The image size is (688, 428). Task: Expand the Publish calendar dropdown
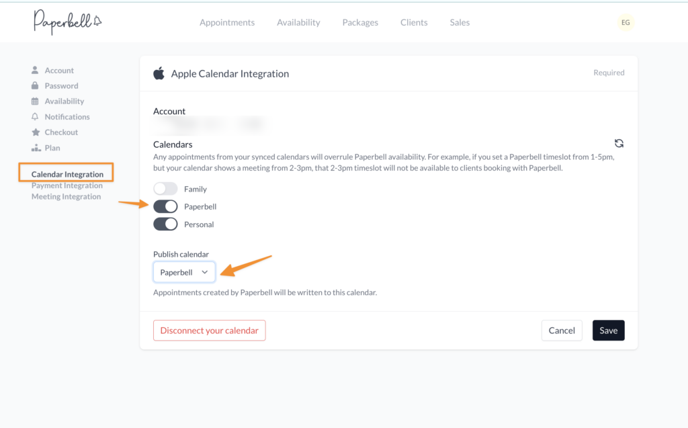[184, 272]
